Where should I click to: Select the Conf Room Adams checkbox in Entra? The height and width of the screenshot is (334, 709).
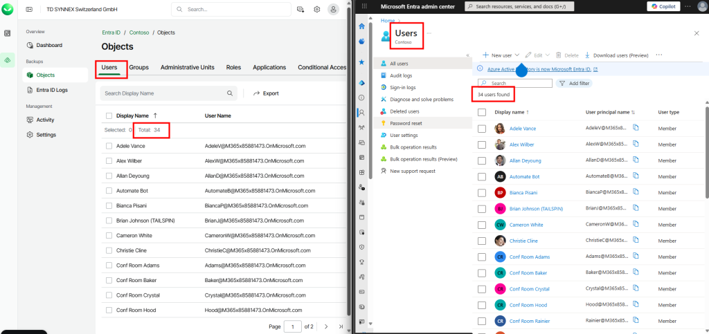(483, 257)
